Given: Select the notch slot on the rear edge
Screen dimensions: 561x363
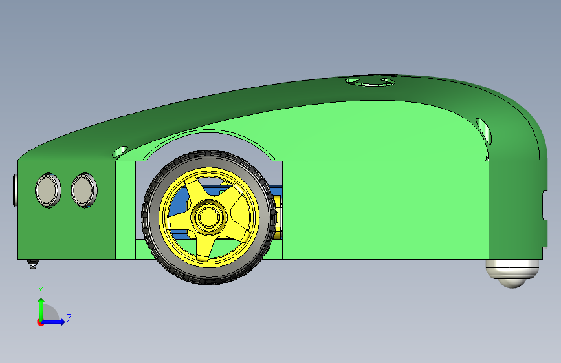Looking at the screenshot, I should pos(545,205).
